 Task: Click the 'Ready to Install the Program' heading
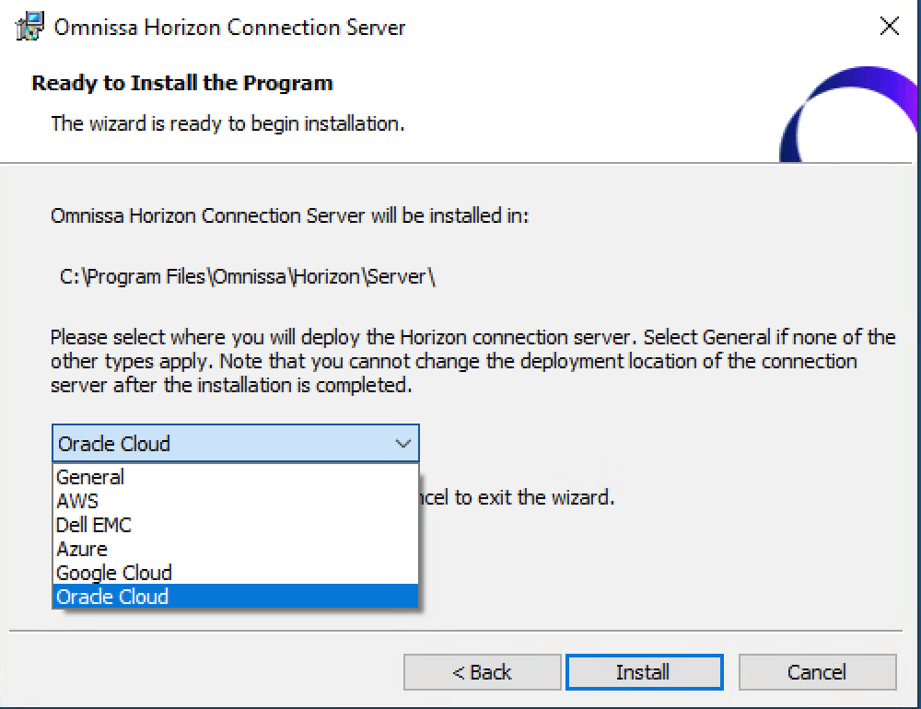point(182,84)
